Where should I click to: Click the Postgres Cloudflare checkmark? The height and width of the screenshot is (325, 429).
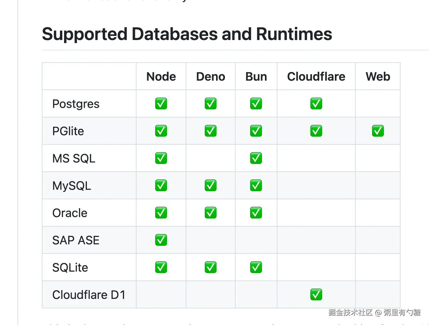pyautogui.click(x=316, y=104)
